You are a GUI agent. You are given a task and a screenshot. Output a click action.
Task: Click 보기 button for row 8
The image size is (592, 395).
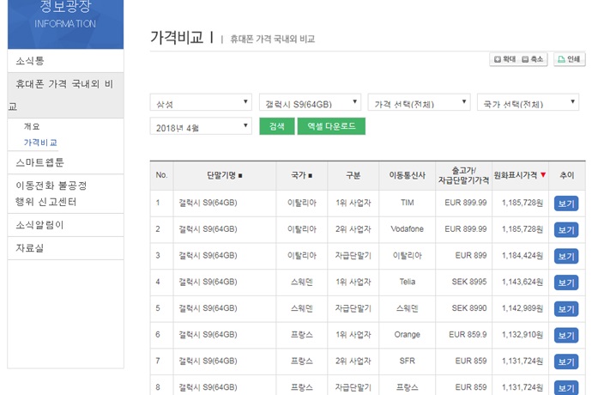[x=566, y=388]
